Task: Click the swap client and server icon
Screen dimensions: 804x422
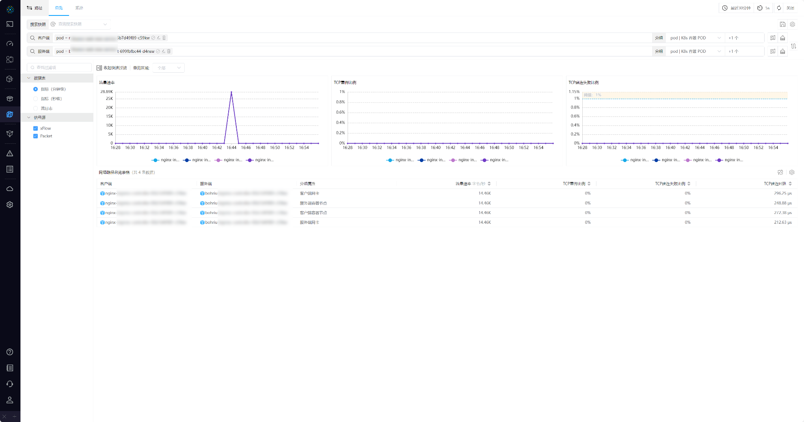Action: pyautogui.click(x=793, y=46)
